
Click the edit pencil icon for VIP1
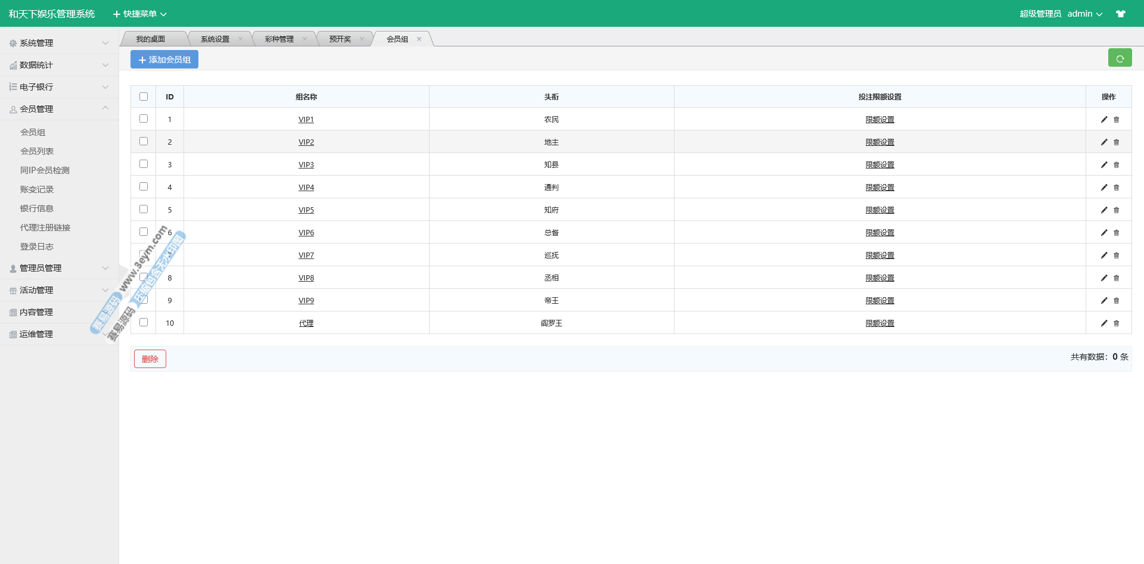tap(1103, 120)
